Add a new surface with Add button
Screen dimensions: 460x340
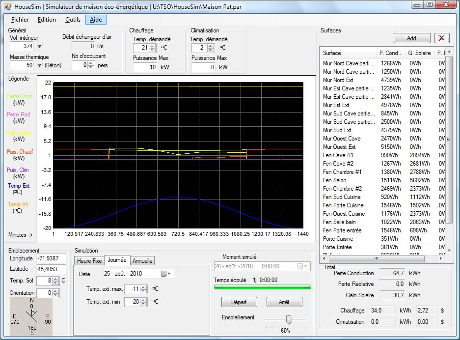(x=411, y=38)
